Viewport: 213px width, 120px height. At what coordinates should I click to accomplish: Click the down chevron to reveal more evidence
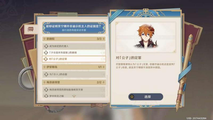(x=74, y=96)
